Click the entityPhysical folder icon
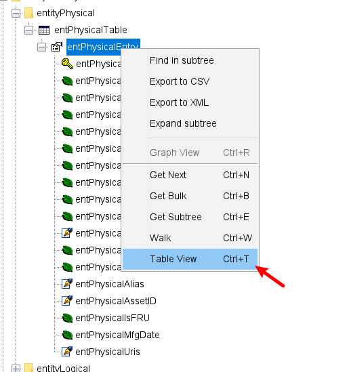 click(x=28, y=13)
